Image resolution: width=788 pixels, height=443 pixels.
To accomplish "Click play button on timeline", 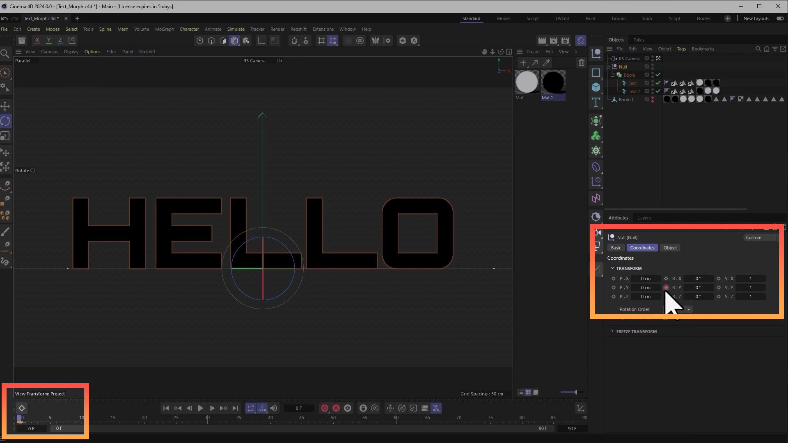I will point(200,409).
